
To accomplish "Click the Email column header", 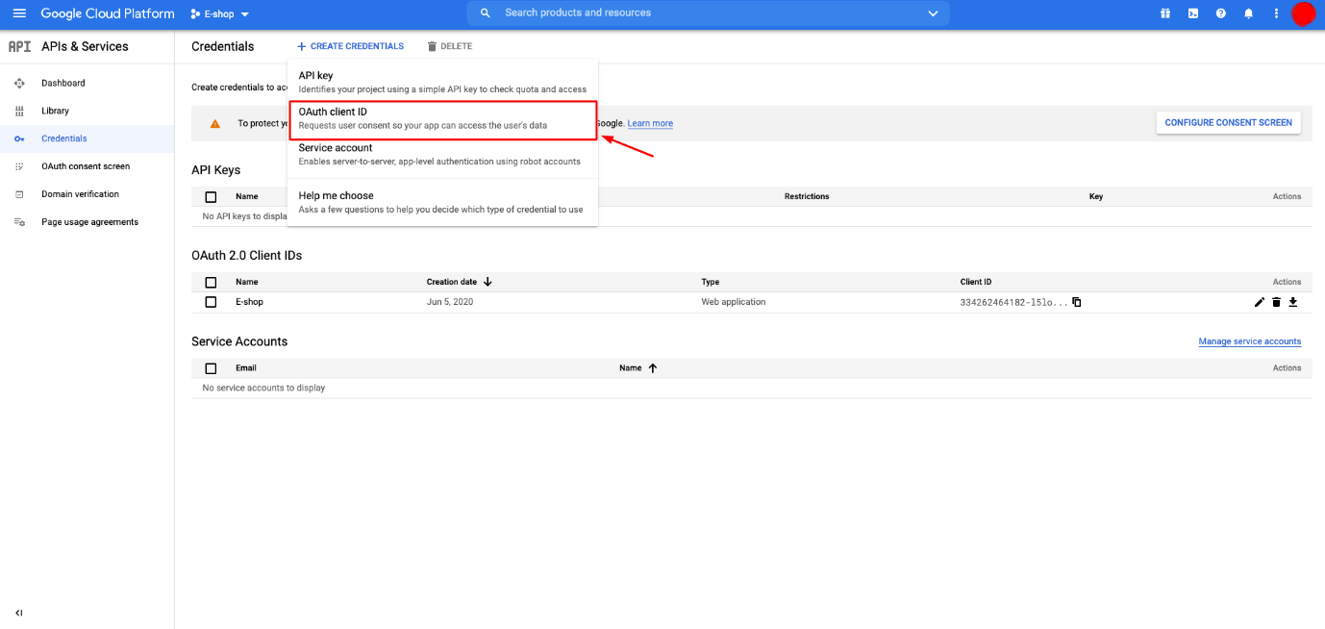I will [x=246, y=368].
